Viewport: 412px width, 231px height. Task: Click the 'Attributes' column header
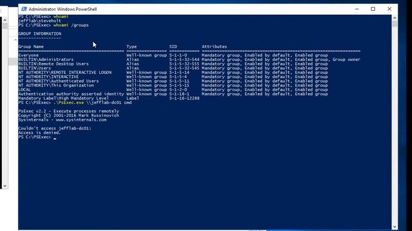[x=214, y=47]
